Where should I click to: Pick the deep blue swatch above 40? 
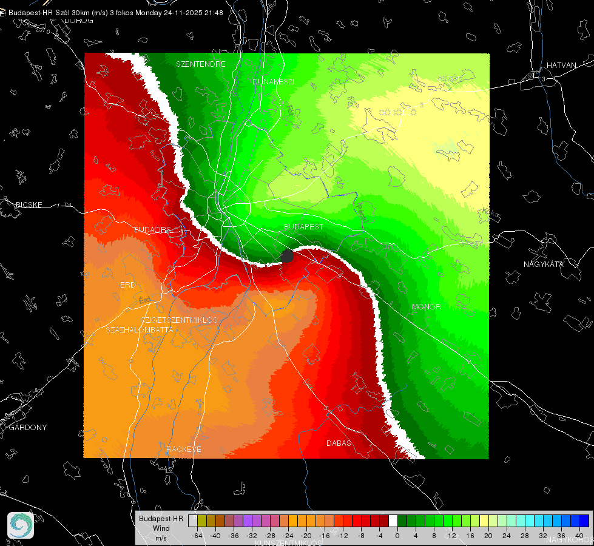coord(584,521)
